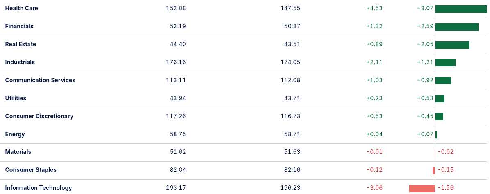Click the Real Estate sector label
Image resolution: width=490 pixels, height=194 pixels.
coord(21,44)
